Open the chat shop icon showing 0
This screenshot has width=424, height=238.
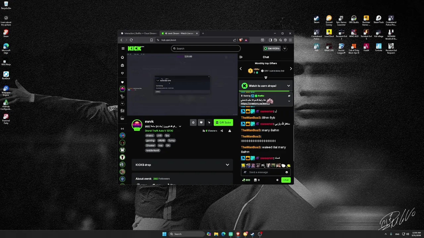click(x=257, y=180)
